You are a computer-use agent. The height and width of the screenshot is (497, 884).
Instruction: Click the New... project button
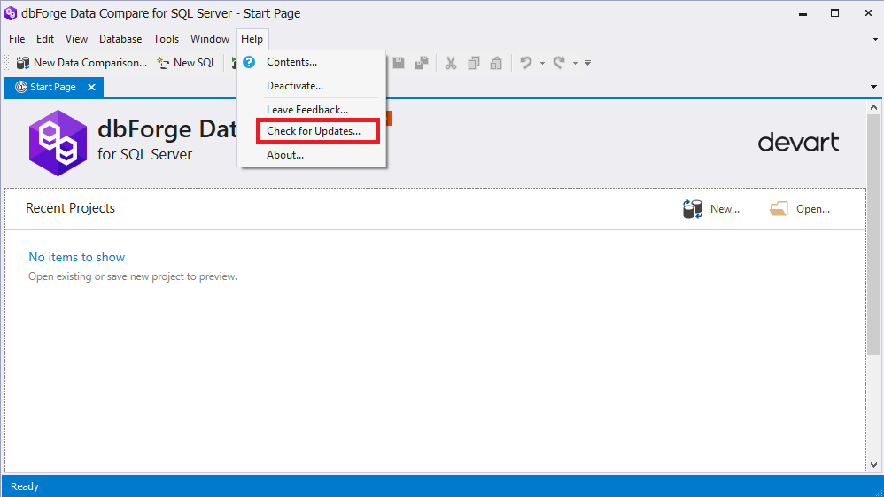[711, 209]
